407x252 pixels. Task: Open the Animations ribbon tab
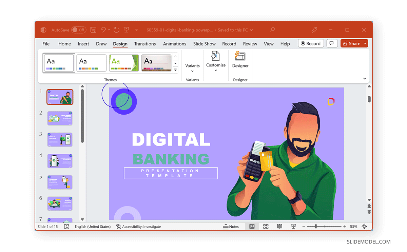(x=174, y=43)
